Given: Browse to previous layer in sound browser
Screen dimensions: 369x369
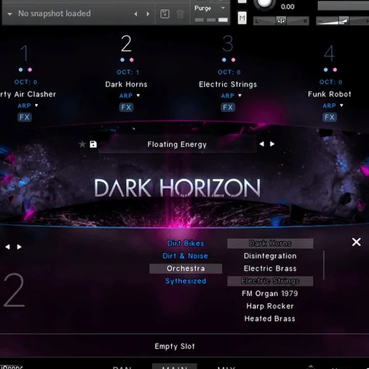Looking at the screenshot, I should point(8,247).
